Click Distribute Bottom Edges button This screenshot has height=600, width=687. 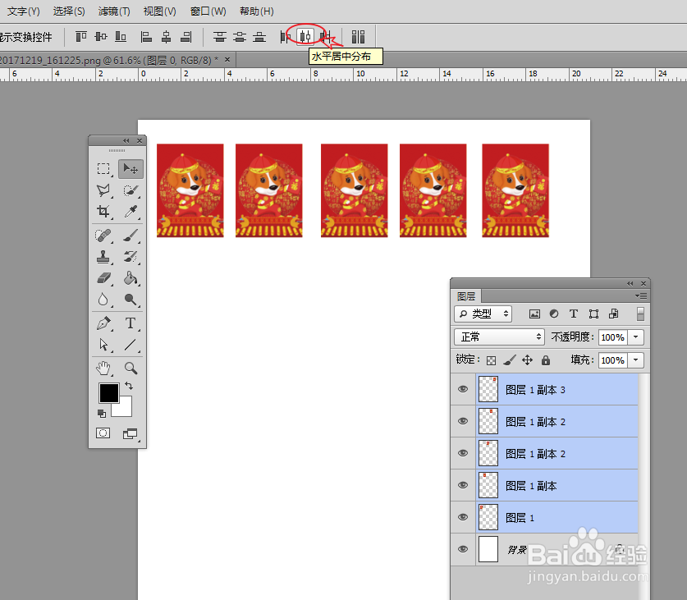tap(259, 36)
